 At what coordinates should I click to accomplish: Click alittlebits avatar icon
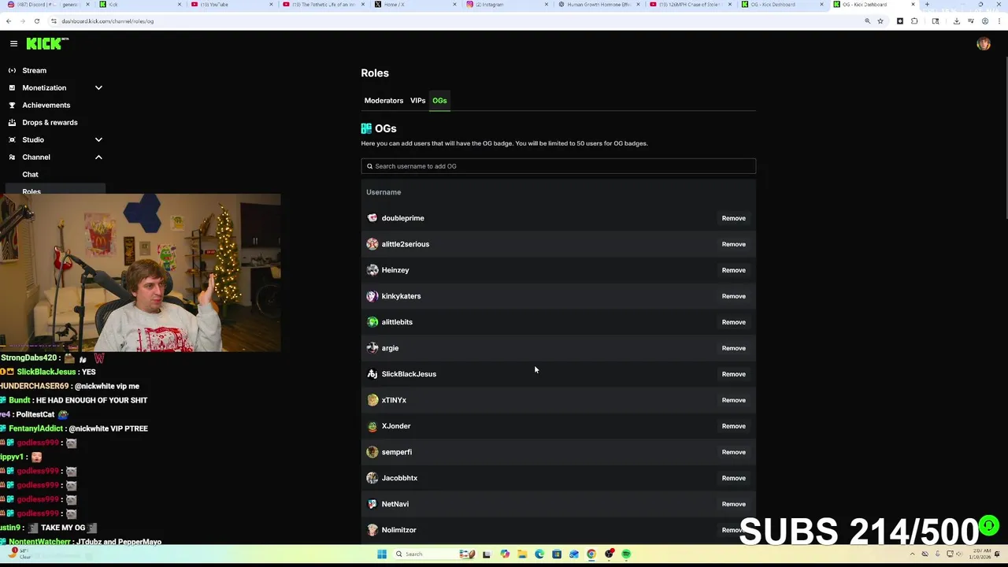click(x=372, y=322)
